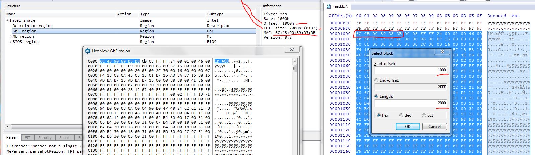Cancel the Select block dialog
The image size is (535, 155).
pyautogui.click(x=434, y=127)
